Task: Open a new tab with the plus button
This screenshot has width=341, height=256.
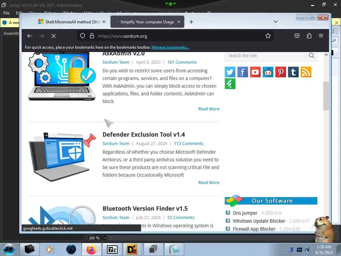Action: (x=191, y=22)
